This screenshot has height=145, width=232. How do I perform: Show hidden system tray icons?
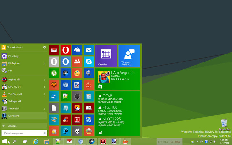[x=197, y=141]
